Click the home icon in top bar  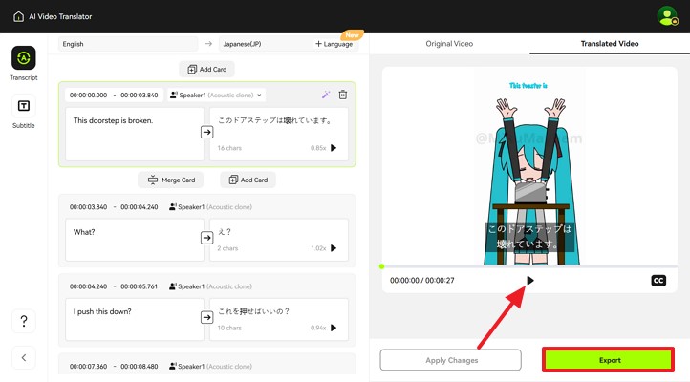pos(18,16)
